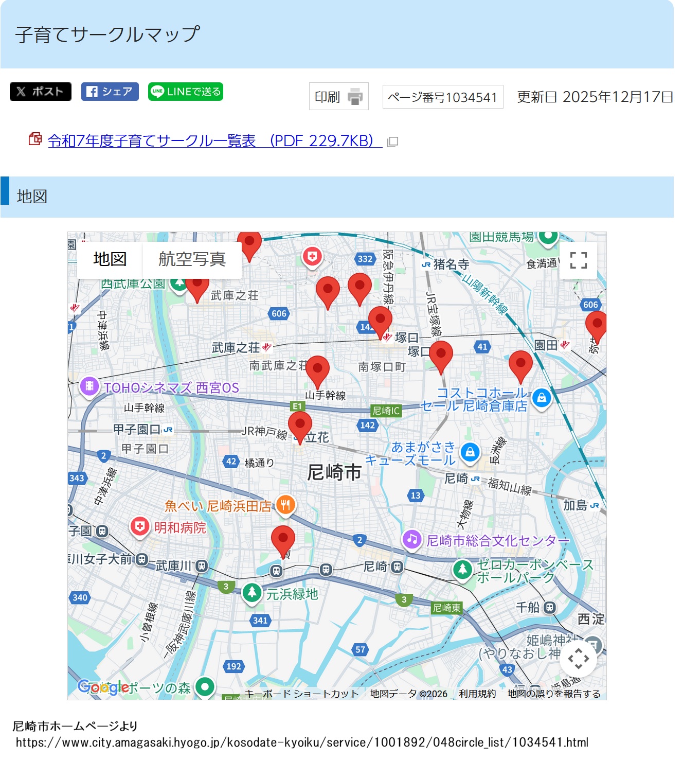683x761 pixels.
Task: Open the 利用規約 terms link on map
Action: tap(477, 694)
